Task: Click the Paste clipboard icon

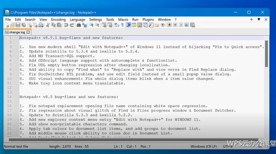Action: [x=59, y=25]
